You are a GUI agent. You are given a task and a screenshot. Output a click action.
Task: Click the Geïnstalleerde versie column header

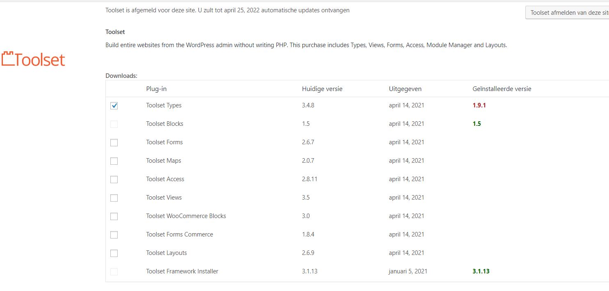[502, 89]
